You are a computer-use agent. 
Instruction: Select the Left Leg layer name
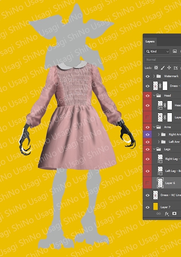[x=173, y=171]
